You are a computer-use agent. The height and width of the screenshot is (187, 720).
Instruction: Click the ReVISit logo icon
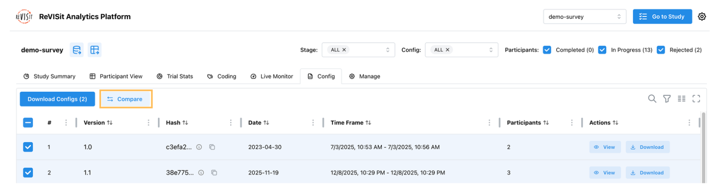[24, 16]
